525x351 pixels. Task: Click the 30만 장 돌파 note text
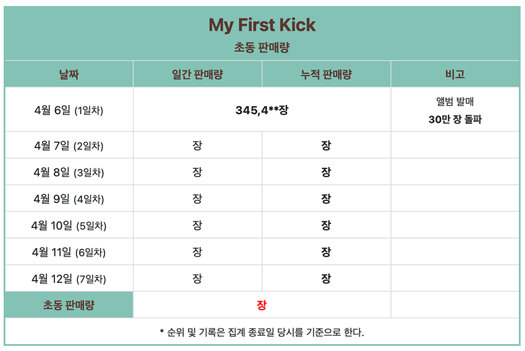pyautogui.click(x=455, y=120)
